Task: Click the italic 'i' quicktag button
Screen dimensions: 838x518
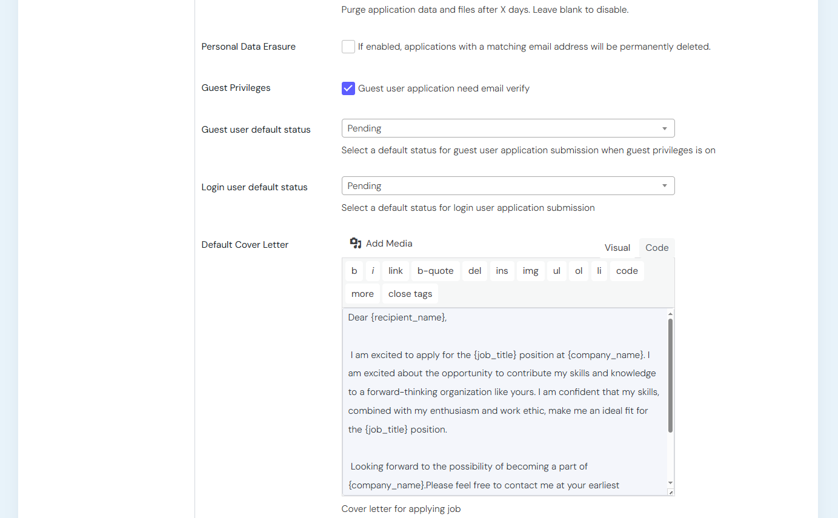Action: (373, 271)
